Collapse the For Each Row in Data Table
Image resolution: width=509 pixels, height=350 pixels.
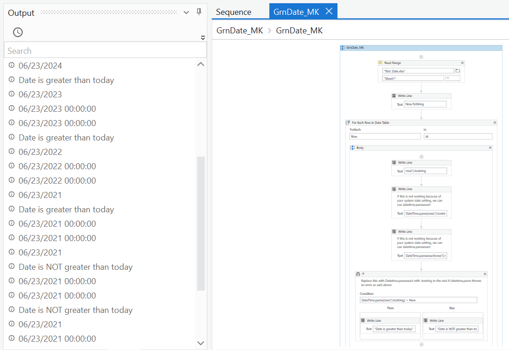point(495,123)
